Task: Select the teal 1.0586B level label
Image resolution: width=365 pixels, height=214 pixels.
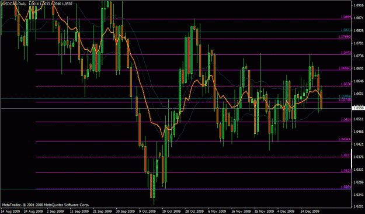Action: [345, 96]
